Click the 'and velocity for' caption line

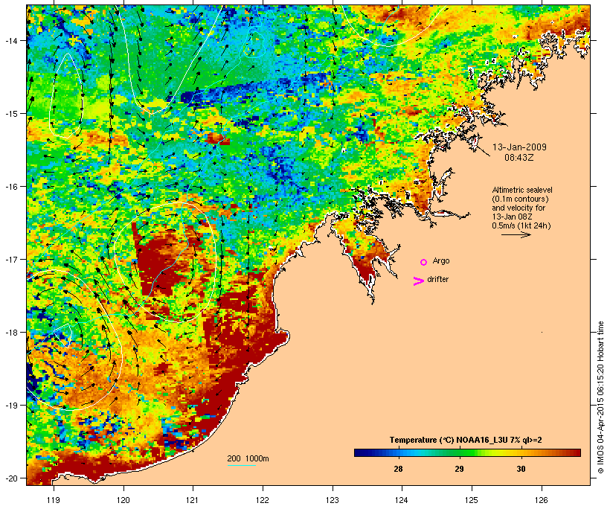(x=518, y=208)
